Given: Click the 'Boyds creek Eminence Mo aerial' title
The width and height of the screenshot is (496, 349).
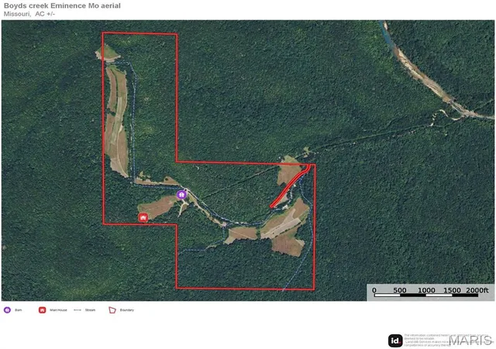Looking at the screenshot, I should tap(62, 5).
